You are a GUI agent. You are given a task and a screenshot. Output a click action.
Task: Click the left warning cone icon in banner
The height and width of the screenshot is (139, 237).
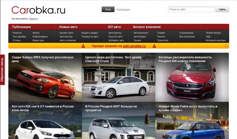coord(83,46)
